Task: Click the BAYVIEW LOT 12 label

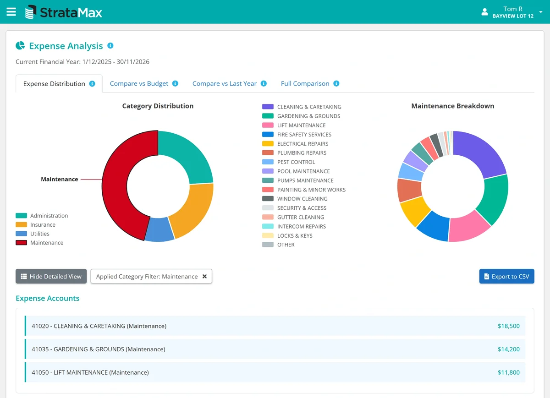Action: click(x=513, y=16)
